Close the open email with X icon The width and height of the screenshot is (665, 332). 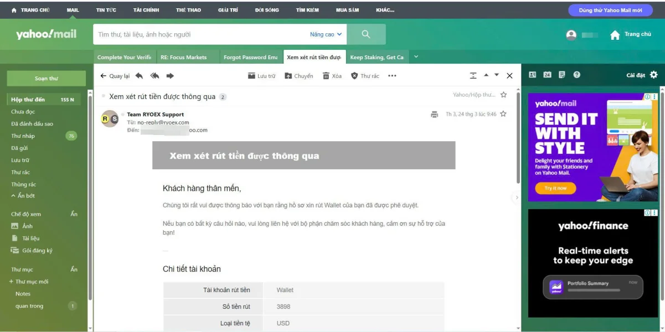510,76
